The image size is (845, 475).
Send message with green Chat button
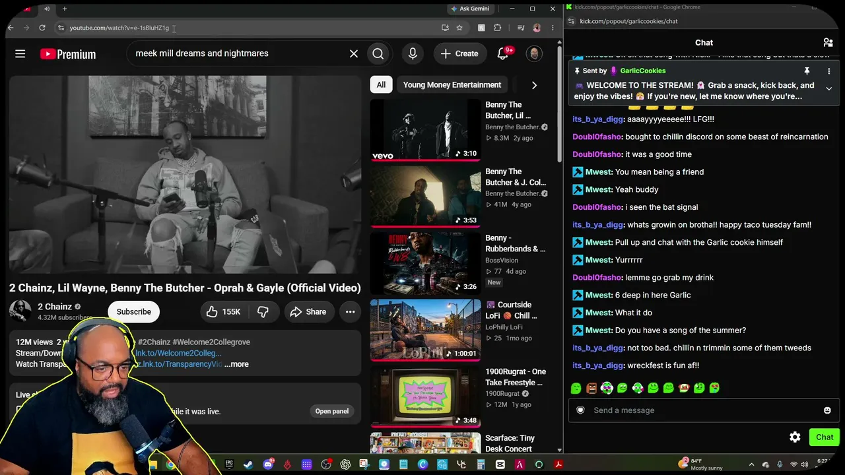(825, 437)
